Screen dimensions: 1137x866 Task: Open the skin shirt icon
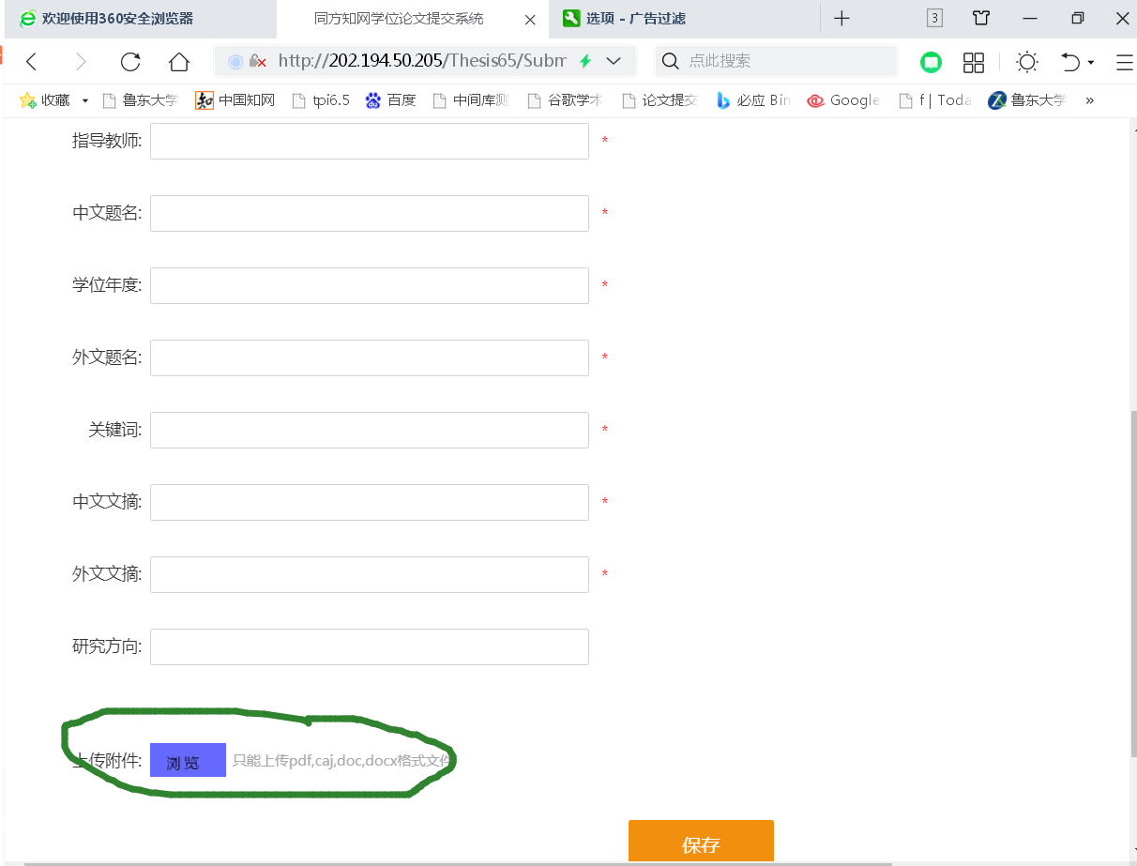click(x=981, y=18)
